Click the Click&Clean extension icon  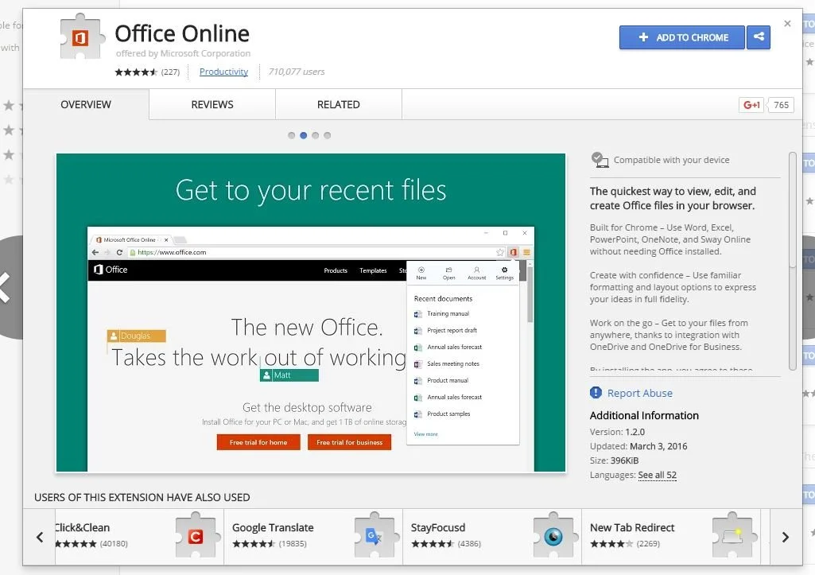tap(196, 536)
